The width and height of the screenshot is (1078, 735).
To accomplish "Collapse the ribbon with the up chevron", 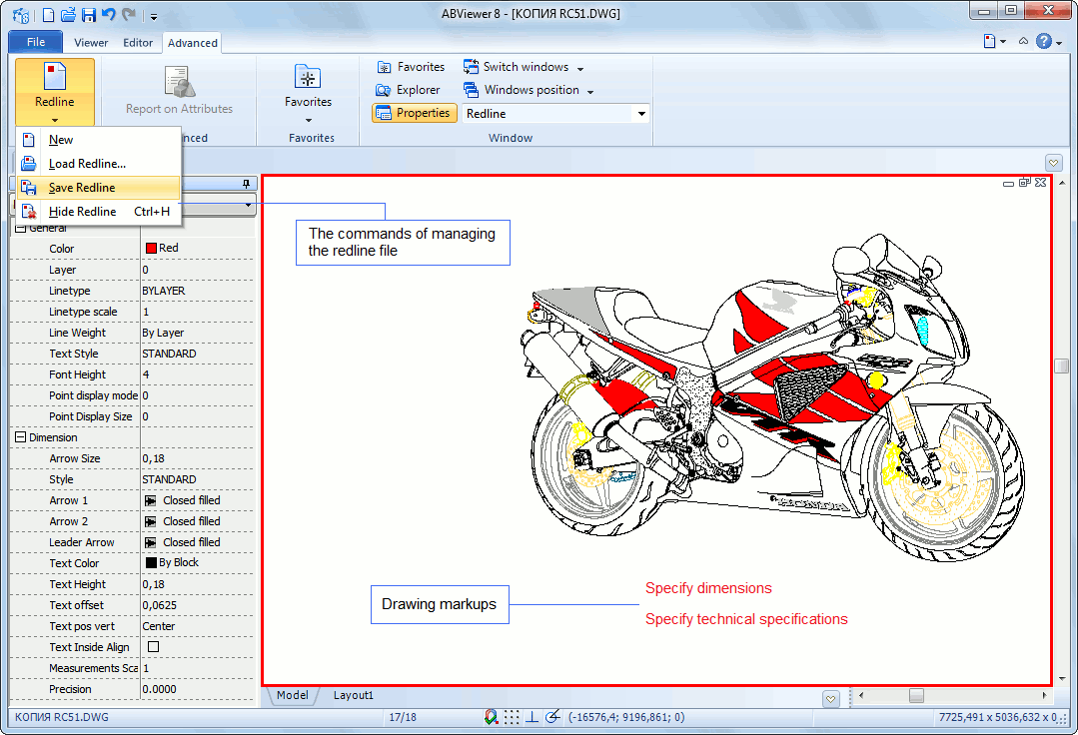I will coord(1024,41).
